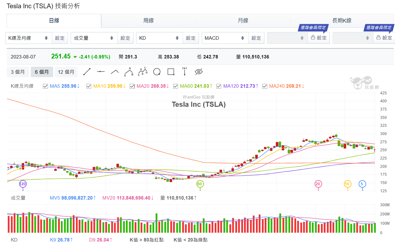Click 設定 next to MACD
The width and height of the screenshot is (395, 245).
click(x=256, y=38)
